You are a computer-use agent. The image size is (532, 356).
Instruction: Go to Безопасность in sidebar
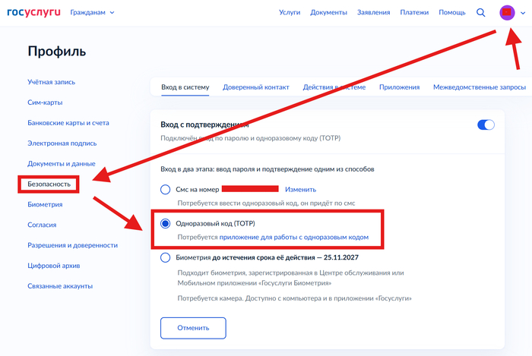coord(49,184)
